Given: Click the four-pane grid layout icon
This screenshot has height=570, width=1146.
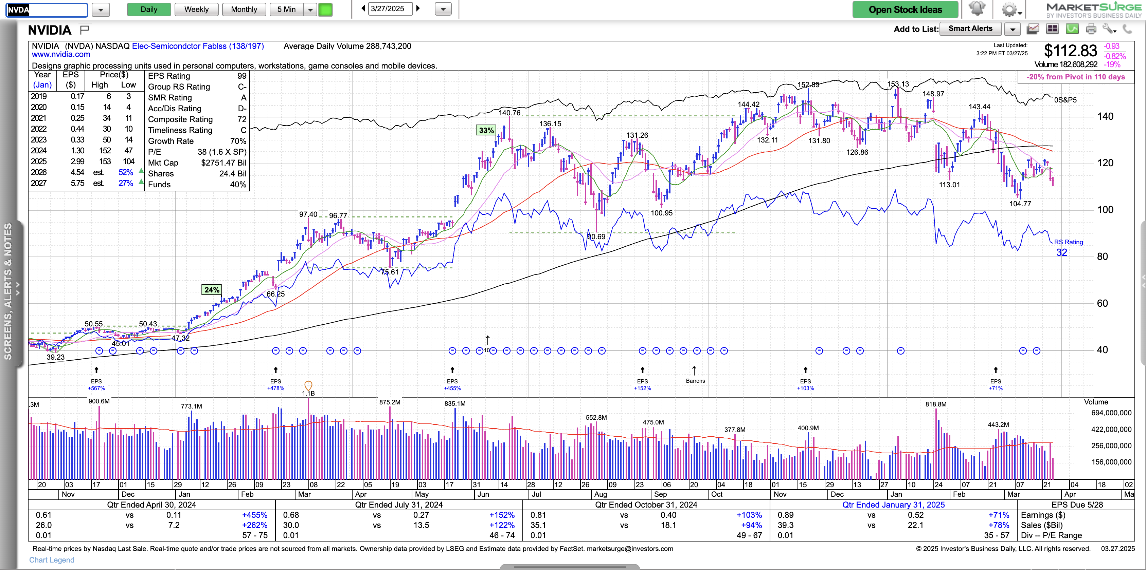Looking at the screenshot, I should 1052,29.
